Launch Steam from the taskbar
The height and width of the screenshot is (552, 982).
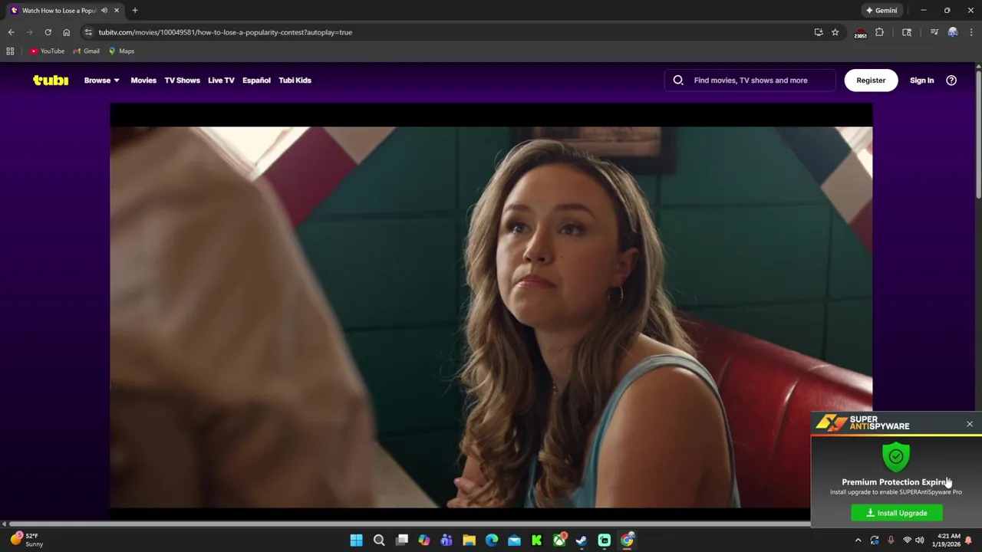(582, 540)
